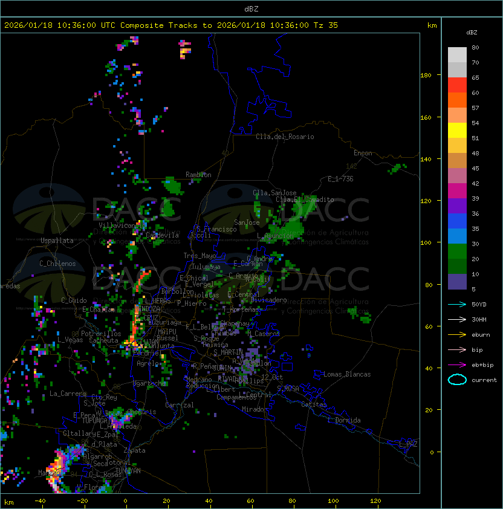Image resolution: width=503 pixels, height=509 pixels.
Task: Click the 35 dBZ blue color swatch
Action: 457,236
